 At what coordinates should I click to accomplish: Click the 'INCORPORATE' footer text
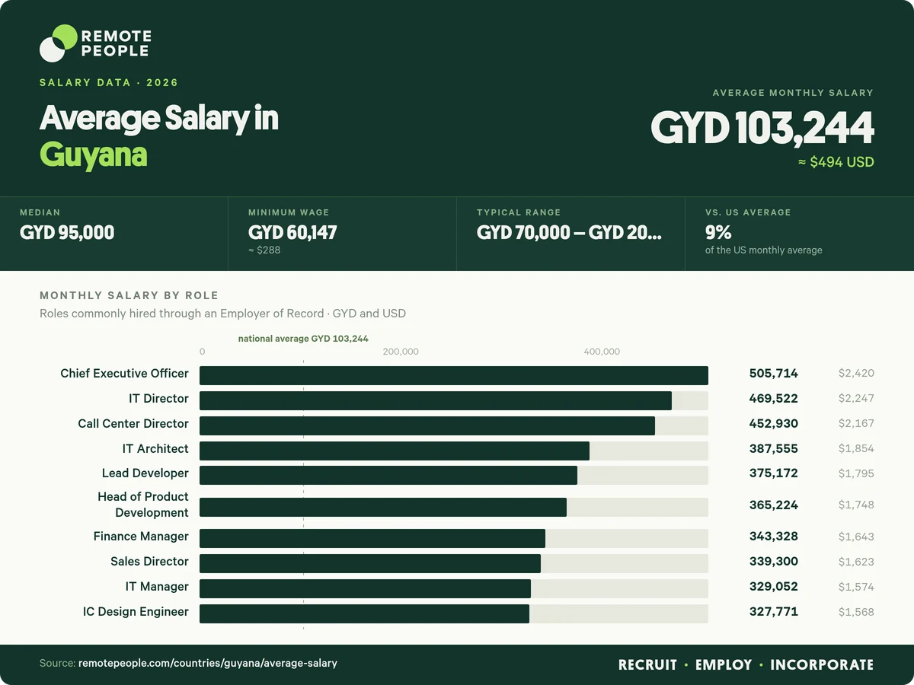(x=822, y=665)
